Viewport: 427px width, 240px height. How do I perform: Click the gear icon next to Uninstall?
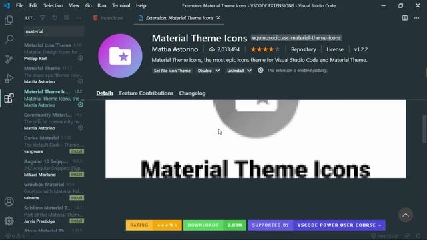[260, 70]
